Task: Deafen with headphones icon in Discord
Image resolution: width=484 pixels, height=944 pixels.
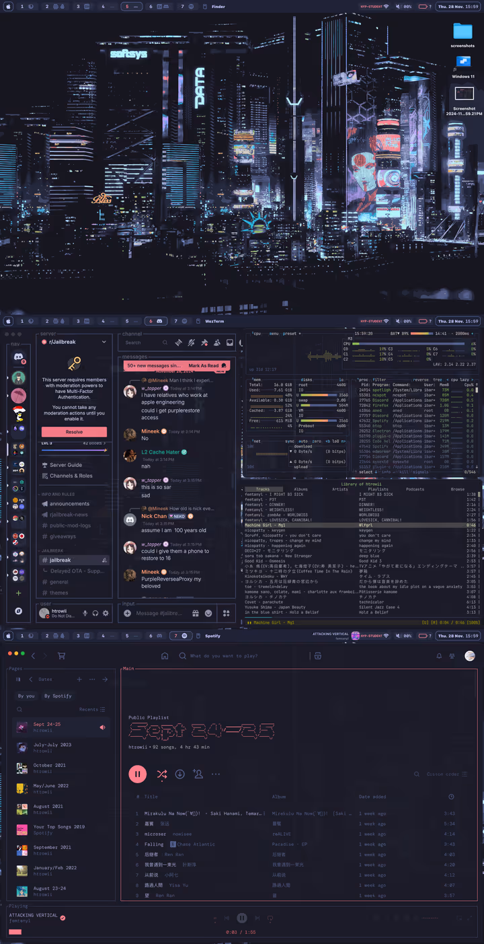Action: (x=95, y=613)
